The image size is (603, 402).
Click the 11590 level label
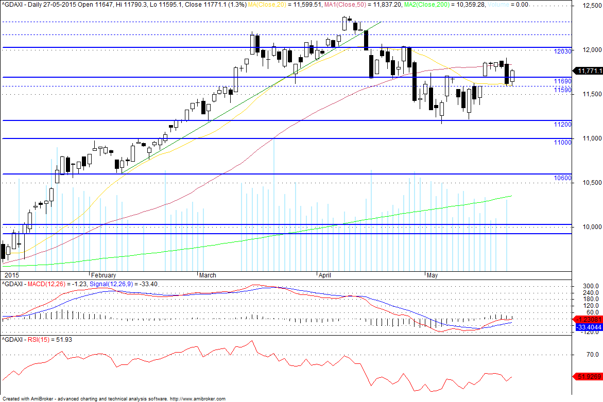coord(562,90)
